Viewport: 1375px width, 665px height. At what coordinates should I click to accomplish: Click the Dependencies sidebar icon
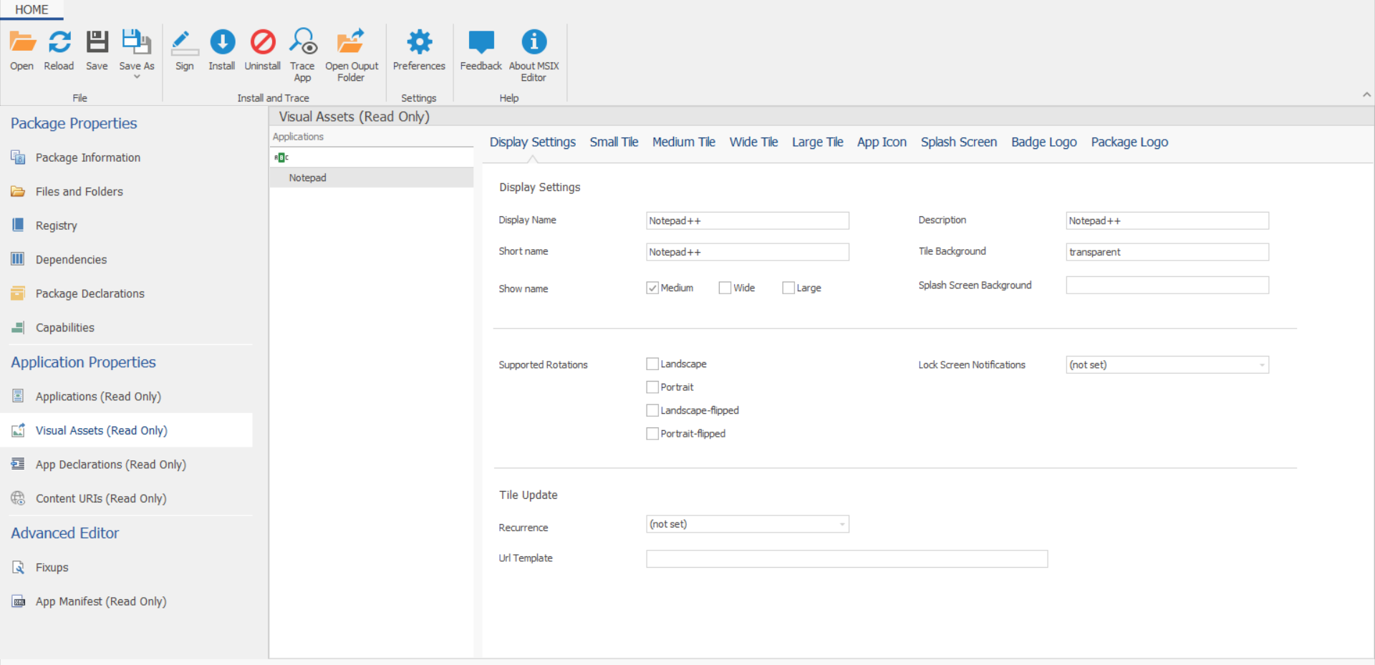(x=18, y=259)
